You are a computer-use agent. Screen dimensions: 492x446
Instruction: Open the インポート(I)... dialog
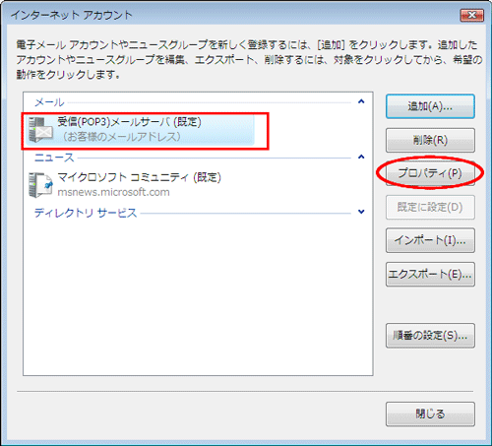[430, 240]
